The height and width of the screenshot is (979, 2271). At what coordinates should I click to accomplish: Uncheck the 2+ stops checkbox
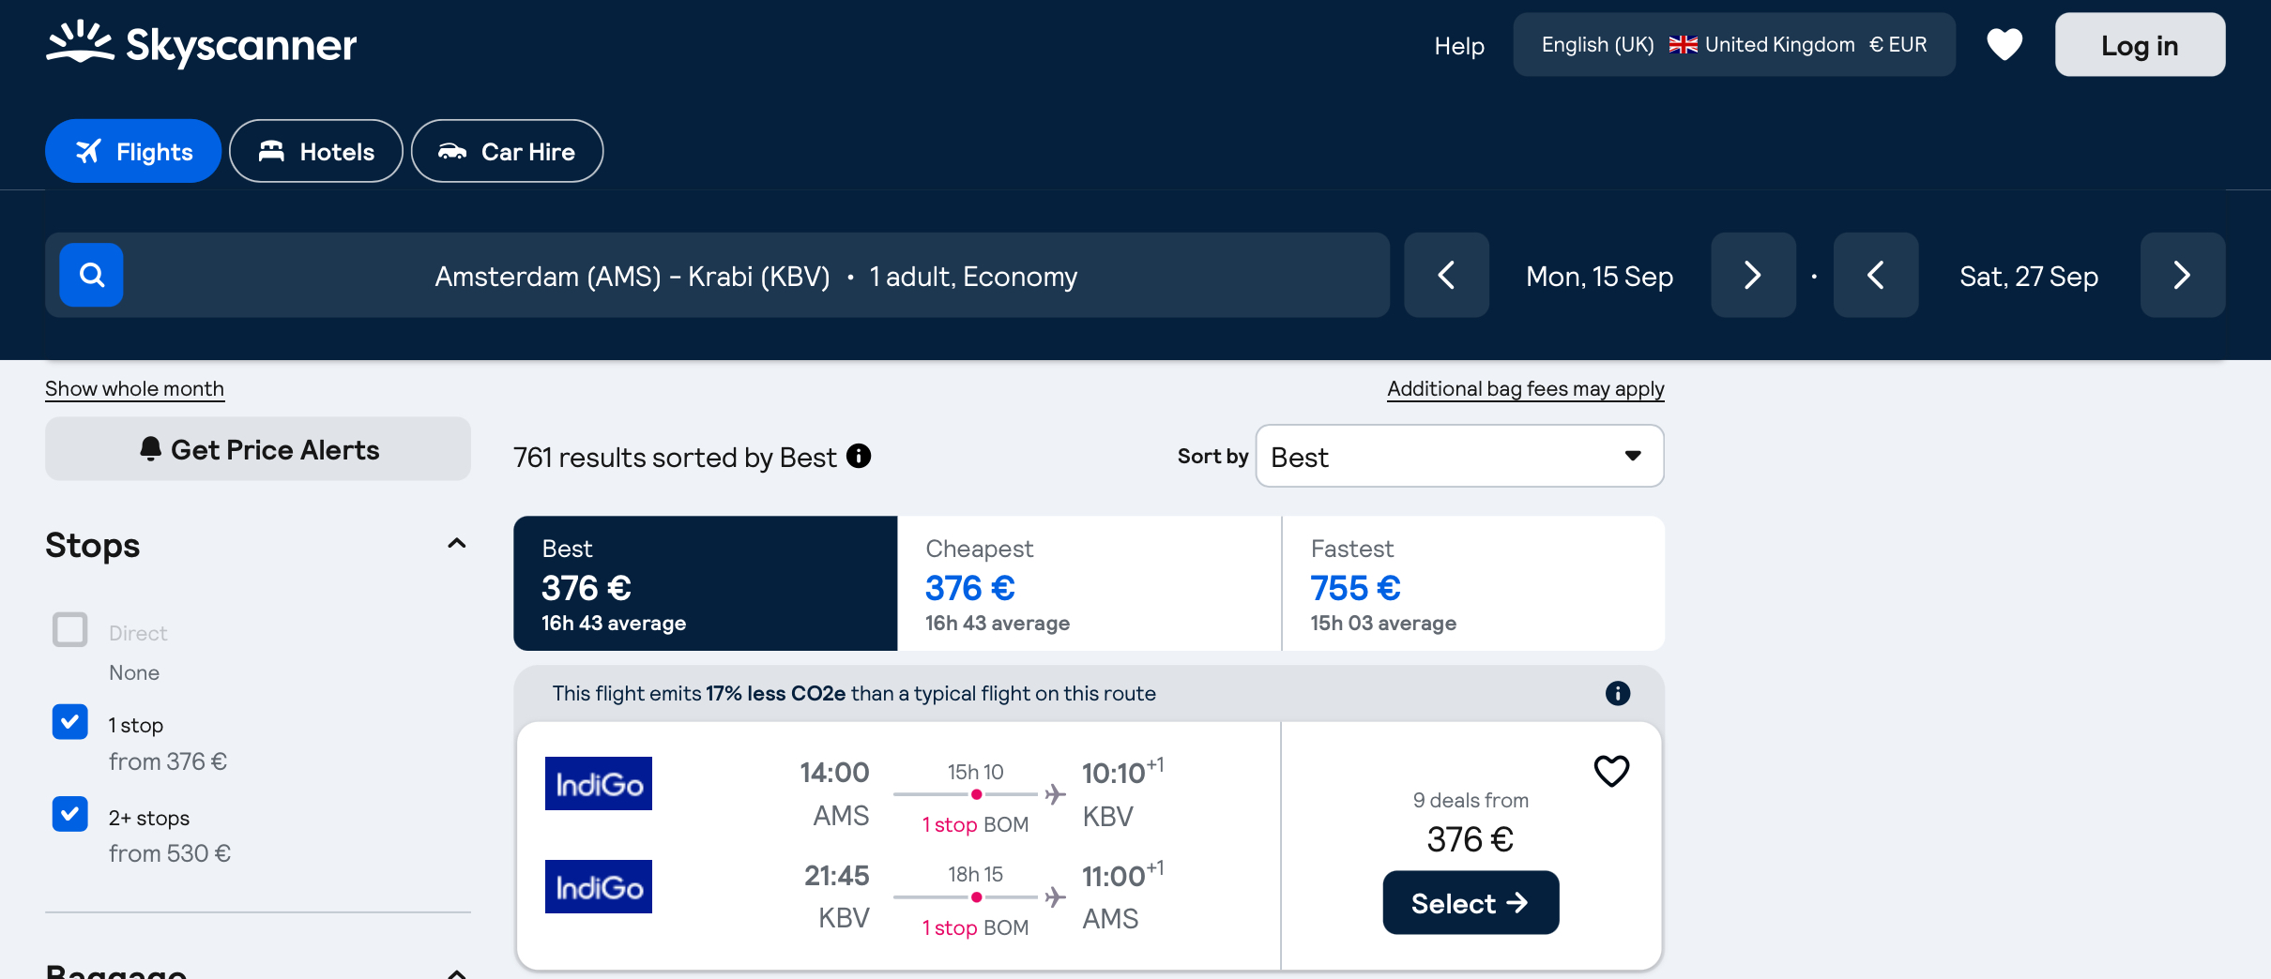coord(70,814)
